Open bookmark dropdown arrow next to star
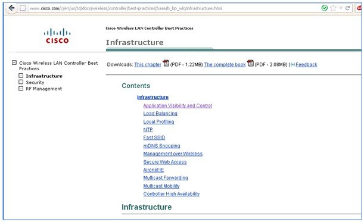This screenshot has height=222, width=364. tap(341, 8)
